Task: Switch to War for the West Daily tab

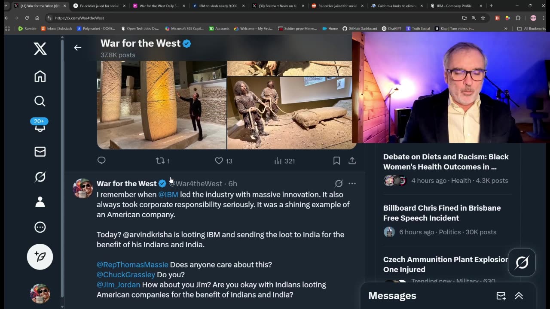Action: coord(159,6)
